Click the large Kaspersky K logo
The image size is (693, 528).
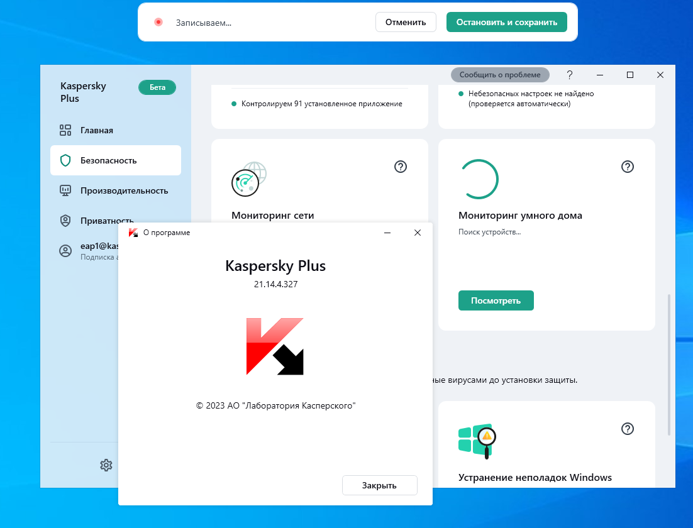click(275, 346)
